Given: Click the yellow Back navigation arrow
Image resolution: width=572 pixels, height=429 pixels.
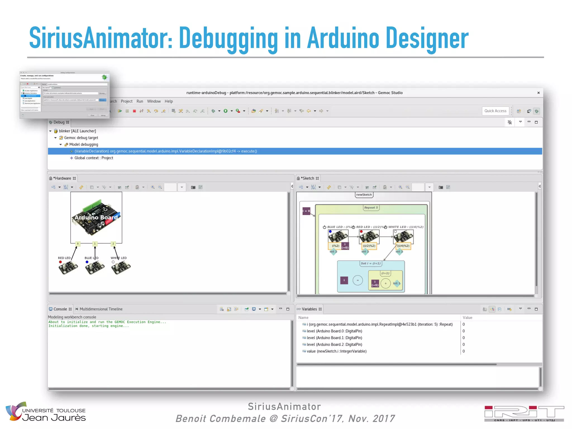Looking at the screenshot, I should (x=309, y=111).
